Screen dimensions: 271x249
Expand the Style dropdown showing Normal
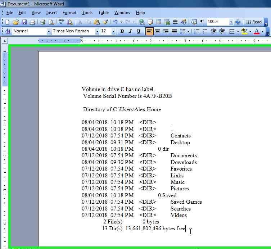coord(49,31)
